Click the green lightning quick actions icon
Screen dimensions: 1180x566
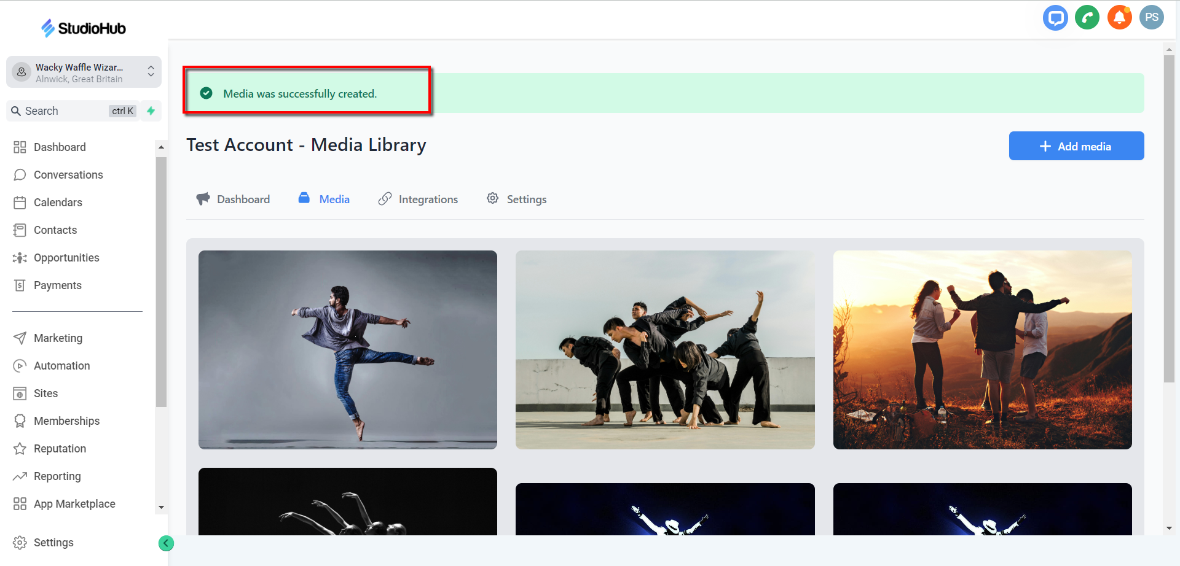[151, 111]
